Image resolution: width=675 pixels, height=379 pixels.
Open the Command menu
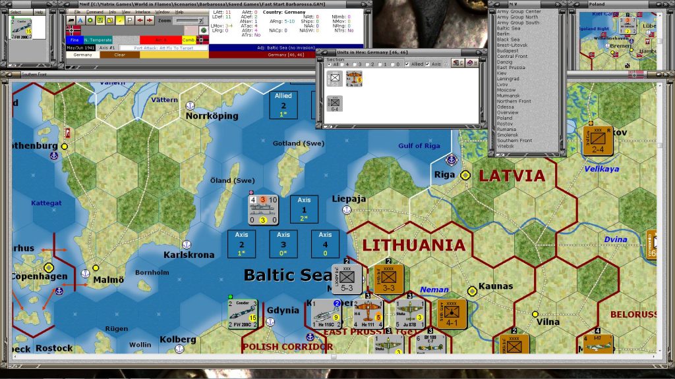tap(94, 12)
